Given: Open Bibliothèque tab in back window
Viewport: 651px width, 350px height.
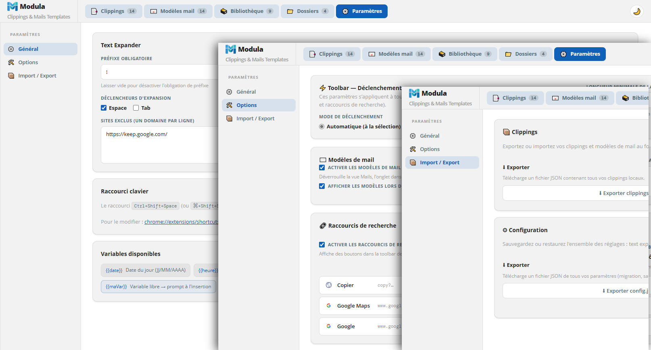Looking at the screenshot, I should point(246,11).
